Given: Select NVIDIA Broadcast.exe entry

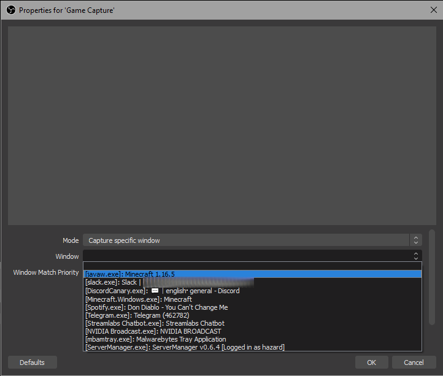Looking at the screenshot, I should (x=252, y=331).
